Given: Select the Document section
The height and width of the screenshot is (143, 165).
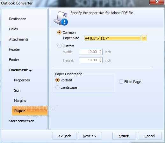Looking at the screenshot, I should 18,70.
